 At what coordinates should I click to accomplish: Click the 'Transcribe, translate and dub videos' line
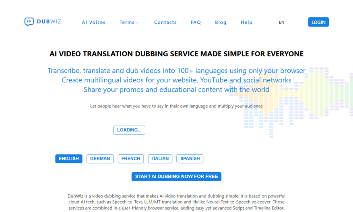[176, 71]
